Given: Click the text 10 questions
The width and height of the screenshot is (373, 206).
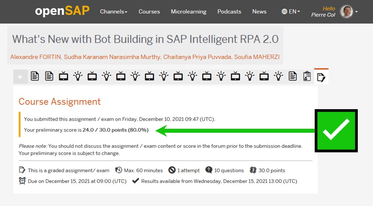Looking at the screenshot, I should [229, 170].
